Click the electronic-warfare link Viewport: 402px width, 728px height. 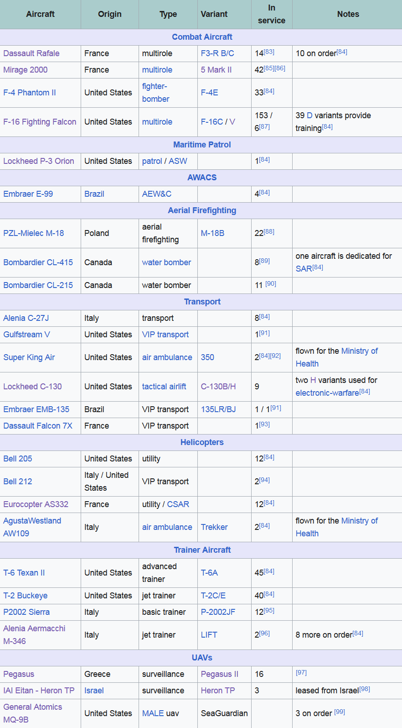click(327, 393)
